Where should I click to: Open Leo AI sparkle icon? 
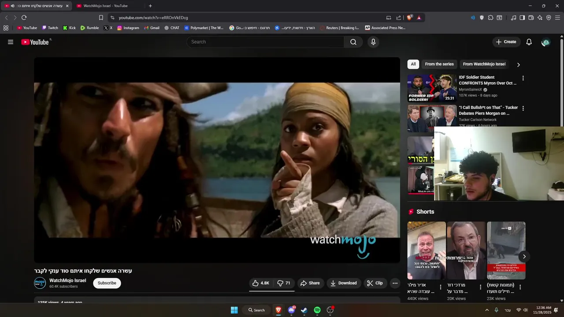point(540,18)
